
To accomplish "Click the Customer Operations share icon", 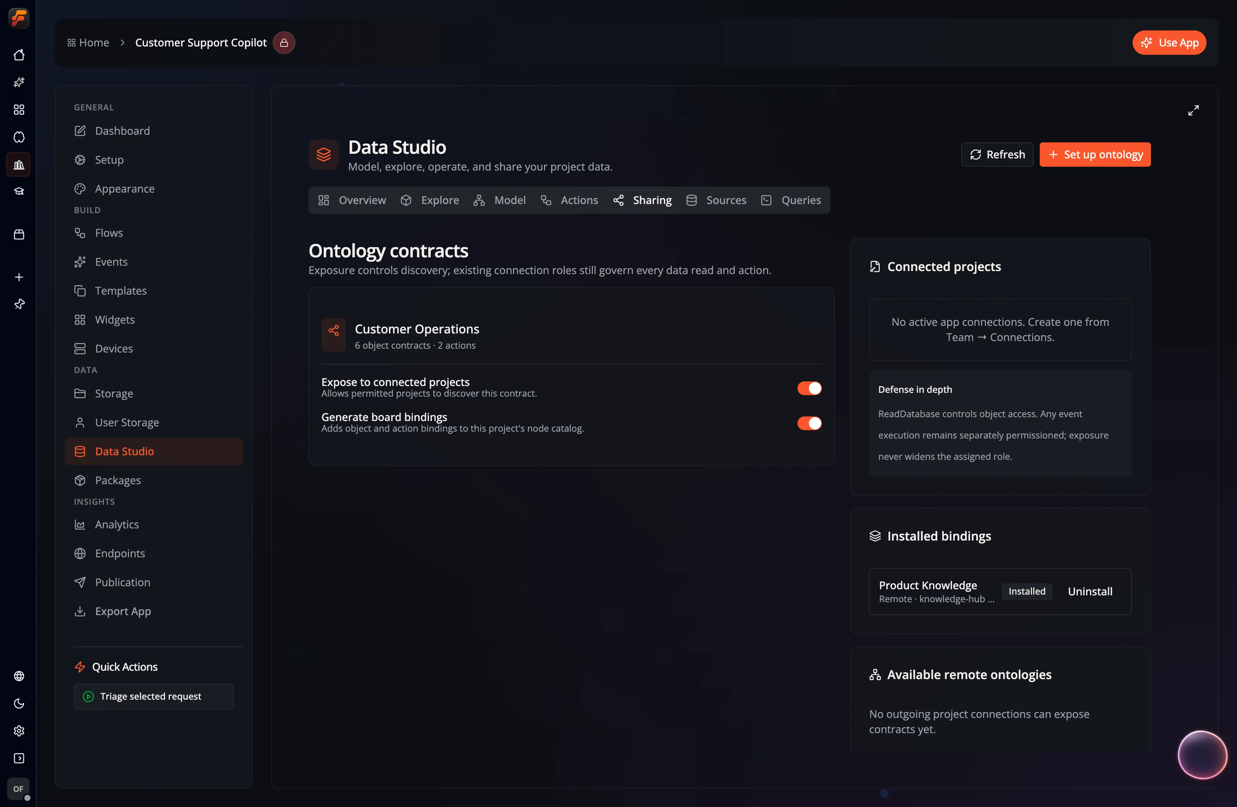I will click(x=334, y=335).
